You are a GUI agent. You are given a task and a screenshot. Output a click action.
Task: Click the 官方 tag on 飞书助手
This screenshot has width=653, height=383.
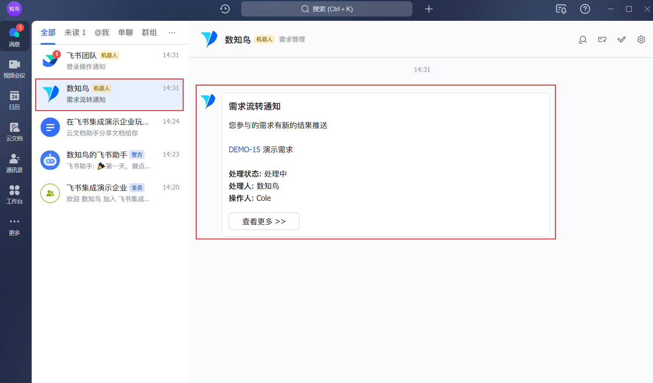[137, 155]
